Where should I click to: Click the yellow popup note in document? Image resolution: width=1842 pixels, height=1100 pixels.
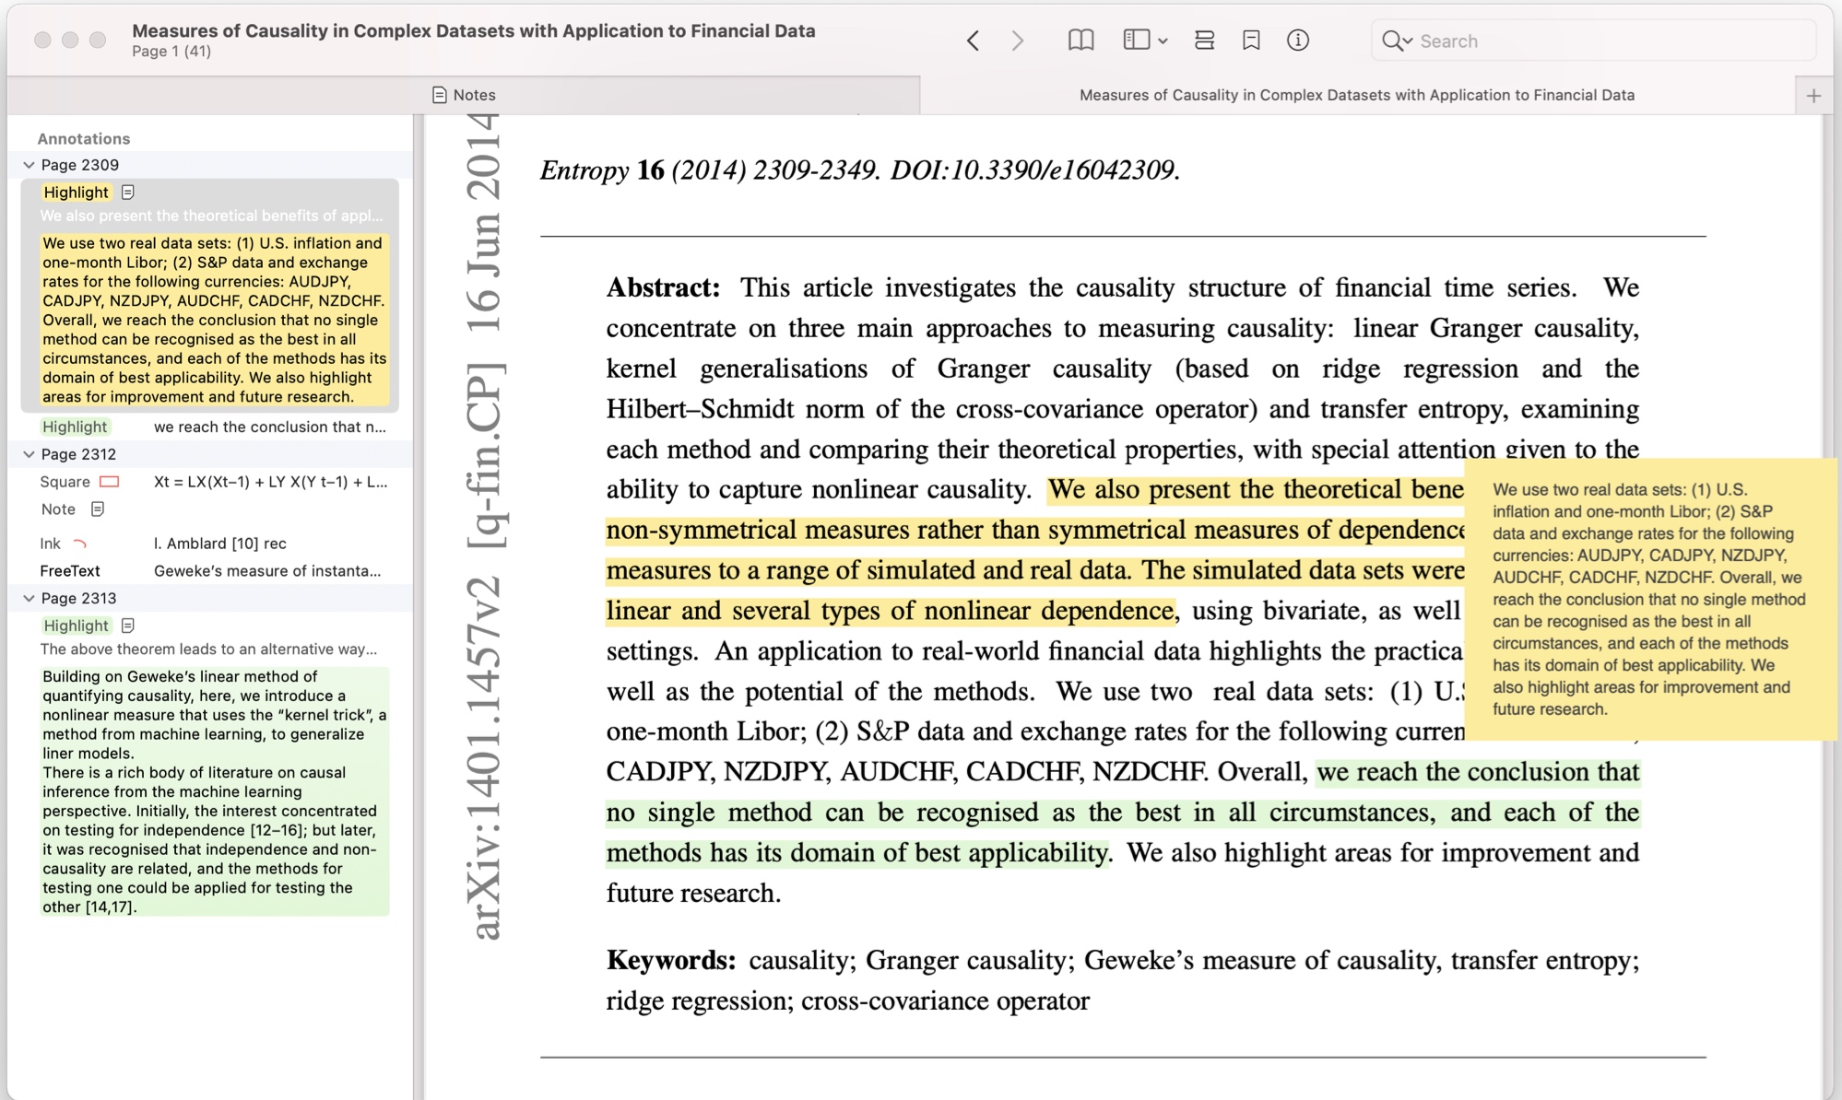click(x=1648, y=599)
